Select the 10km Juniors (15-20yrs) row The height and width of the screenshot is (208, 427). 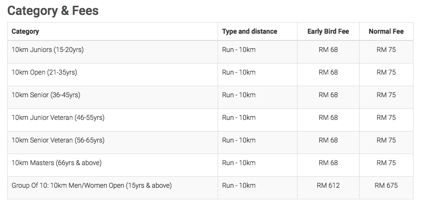[x=210, y=52]
